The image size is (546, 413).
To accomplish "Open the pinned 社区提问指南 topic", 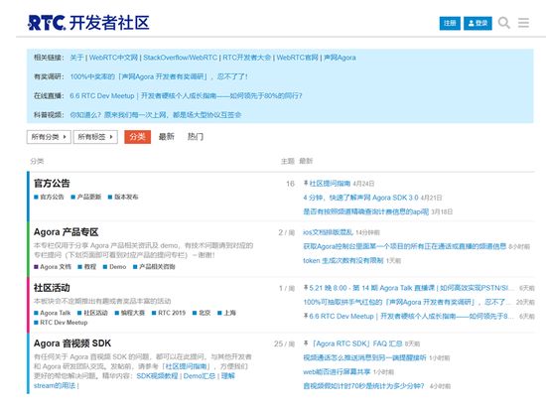I will tap(330, 184).
